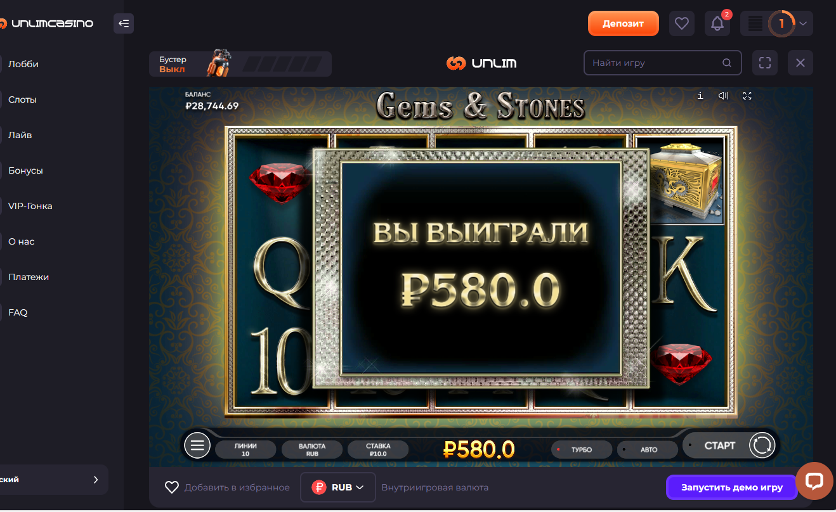Expand the slot to fullscreen inside game
This screenshot has width=836, height=512.
point(747,96)
